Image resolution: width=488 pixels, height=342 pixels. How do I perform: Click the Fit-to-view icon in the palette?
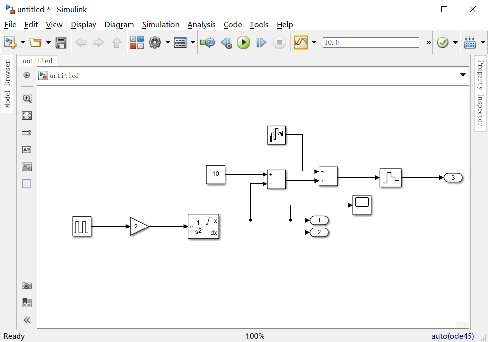[x=27, y=115]
